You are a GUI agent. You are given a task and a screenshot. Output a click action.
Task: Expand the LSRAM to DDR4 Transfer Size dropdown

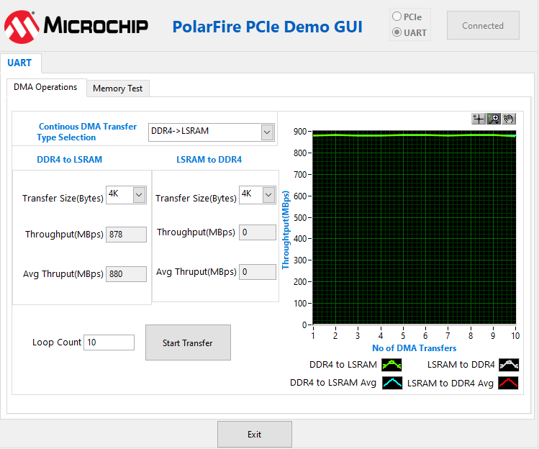pyautogui.click(x=268, y=195)
